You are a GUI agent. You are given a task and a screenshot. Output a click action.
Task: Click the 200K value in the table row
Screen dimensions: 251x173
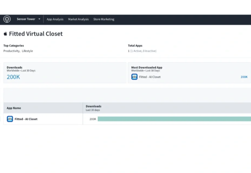tap(93, 119)
